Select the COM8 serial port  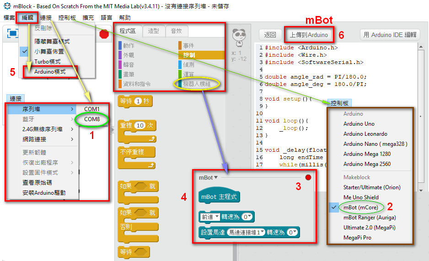click(x=92, y=119)
